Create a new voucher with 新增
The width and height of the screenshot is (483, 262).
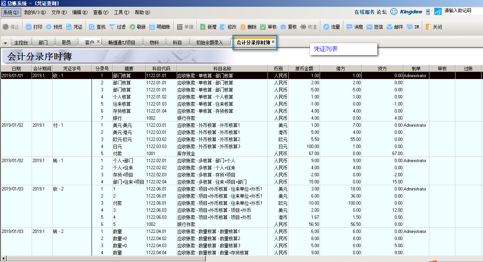pyautogui.click(x=203, y=27)
